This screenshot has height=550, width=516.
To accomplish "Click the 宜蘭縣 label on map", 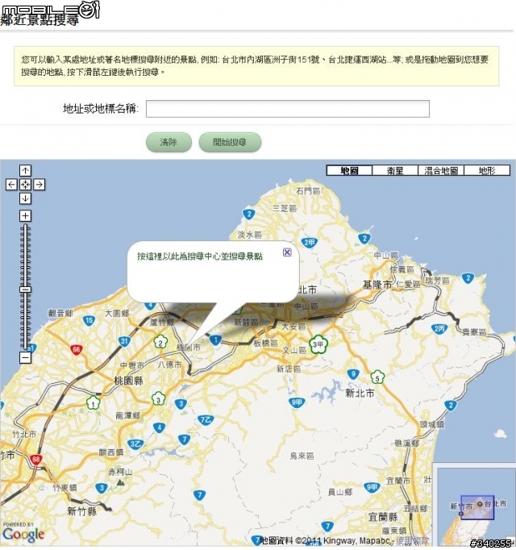I will tap(383, 517).
